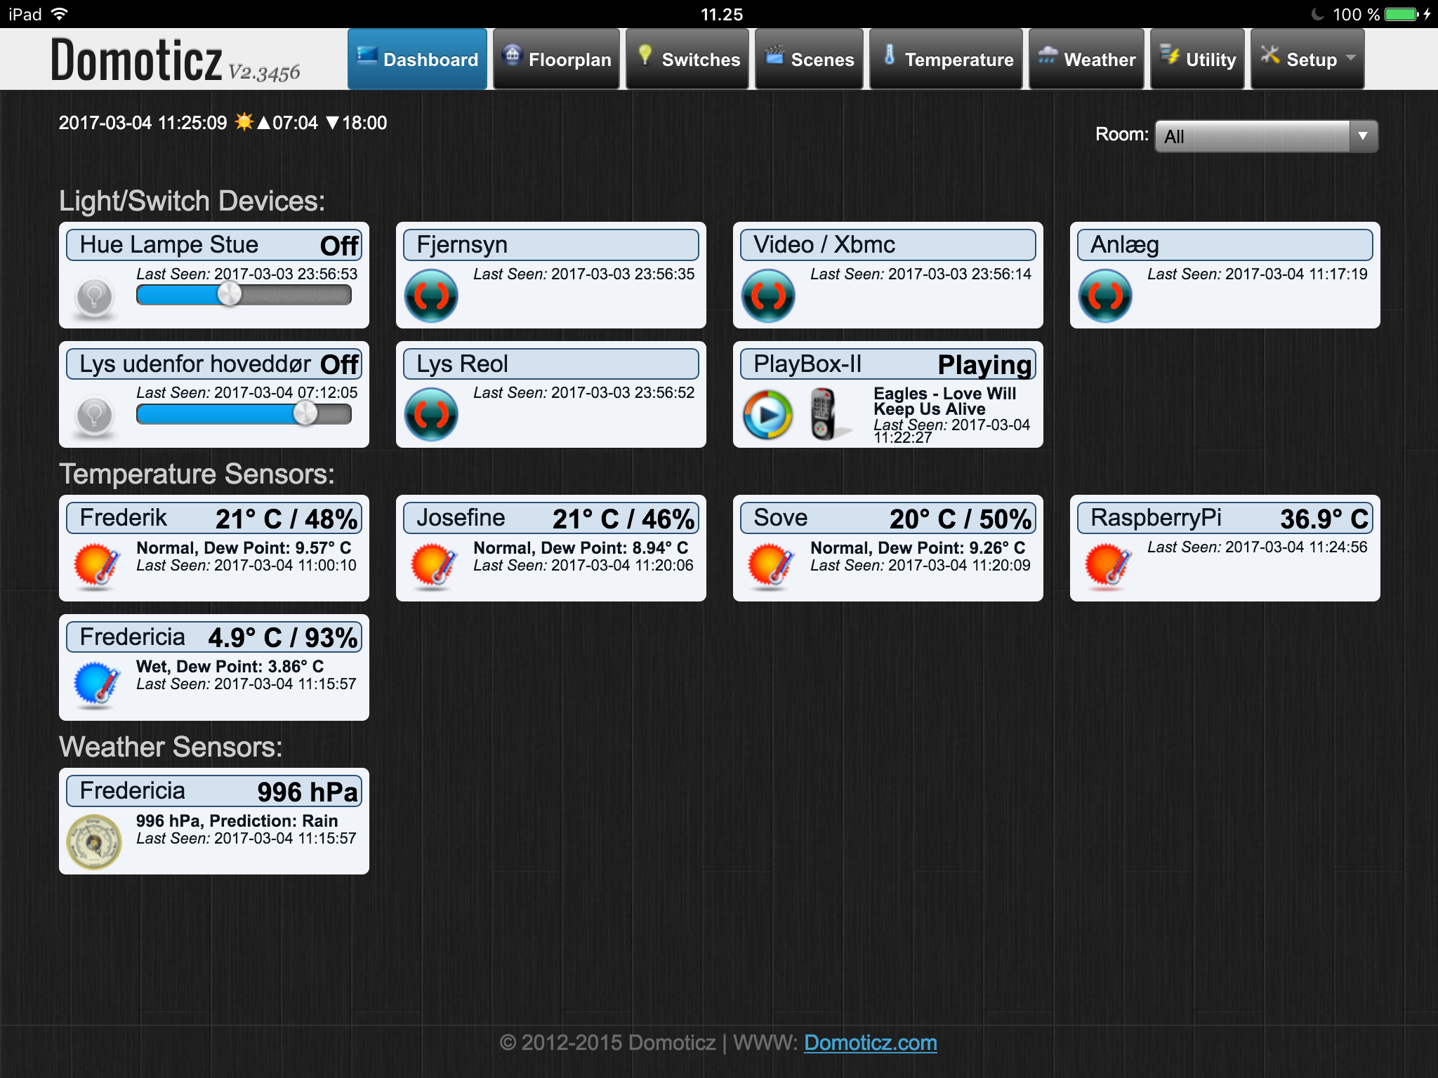1438x1078 pixels.
Task: Click the '996 hPa, Prediction: Rain' text
Action: click(237, 820)
